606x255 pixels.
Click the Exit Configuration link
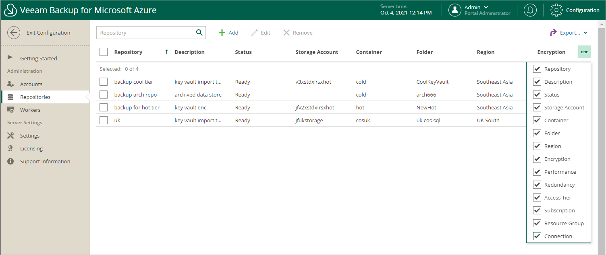[48, 33]
